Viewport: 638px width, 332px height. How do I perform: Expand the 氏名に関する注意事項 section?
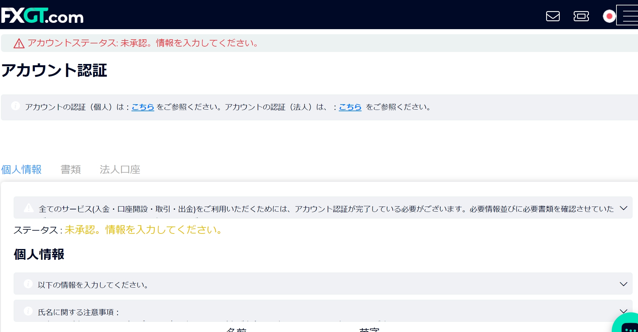pos(624,311)
